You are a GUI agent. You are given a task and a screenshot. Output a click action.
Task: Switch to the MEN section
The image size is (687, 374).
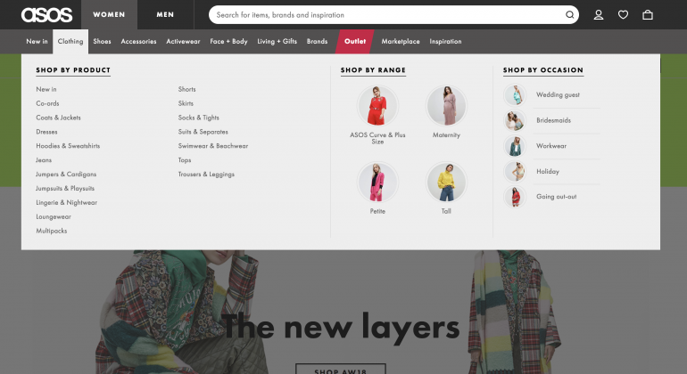[165, 14]
